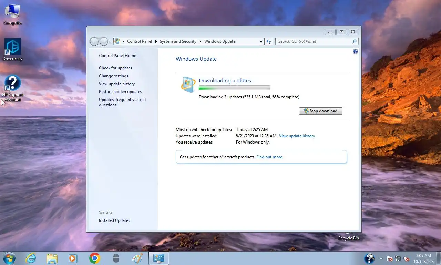Open the Action Center flag icon
Image resolution: width=441 pixels, height=265 pixels.
[390, 258]
